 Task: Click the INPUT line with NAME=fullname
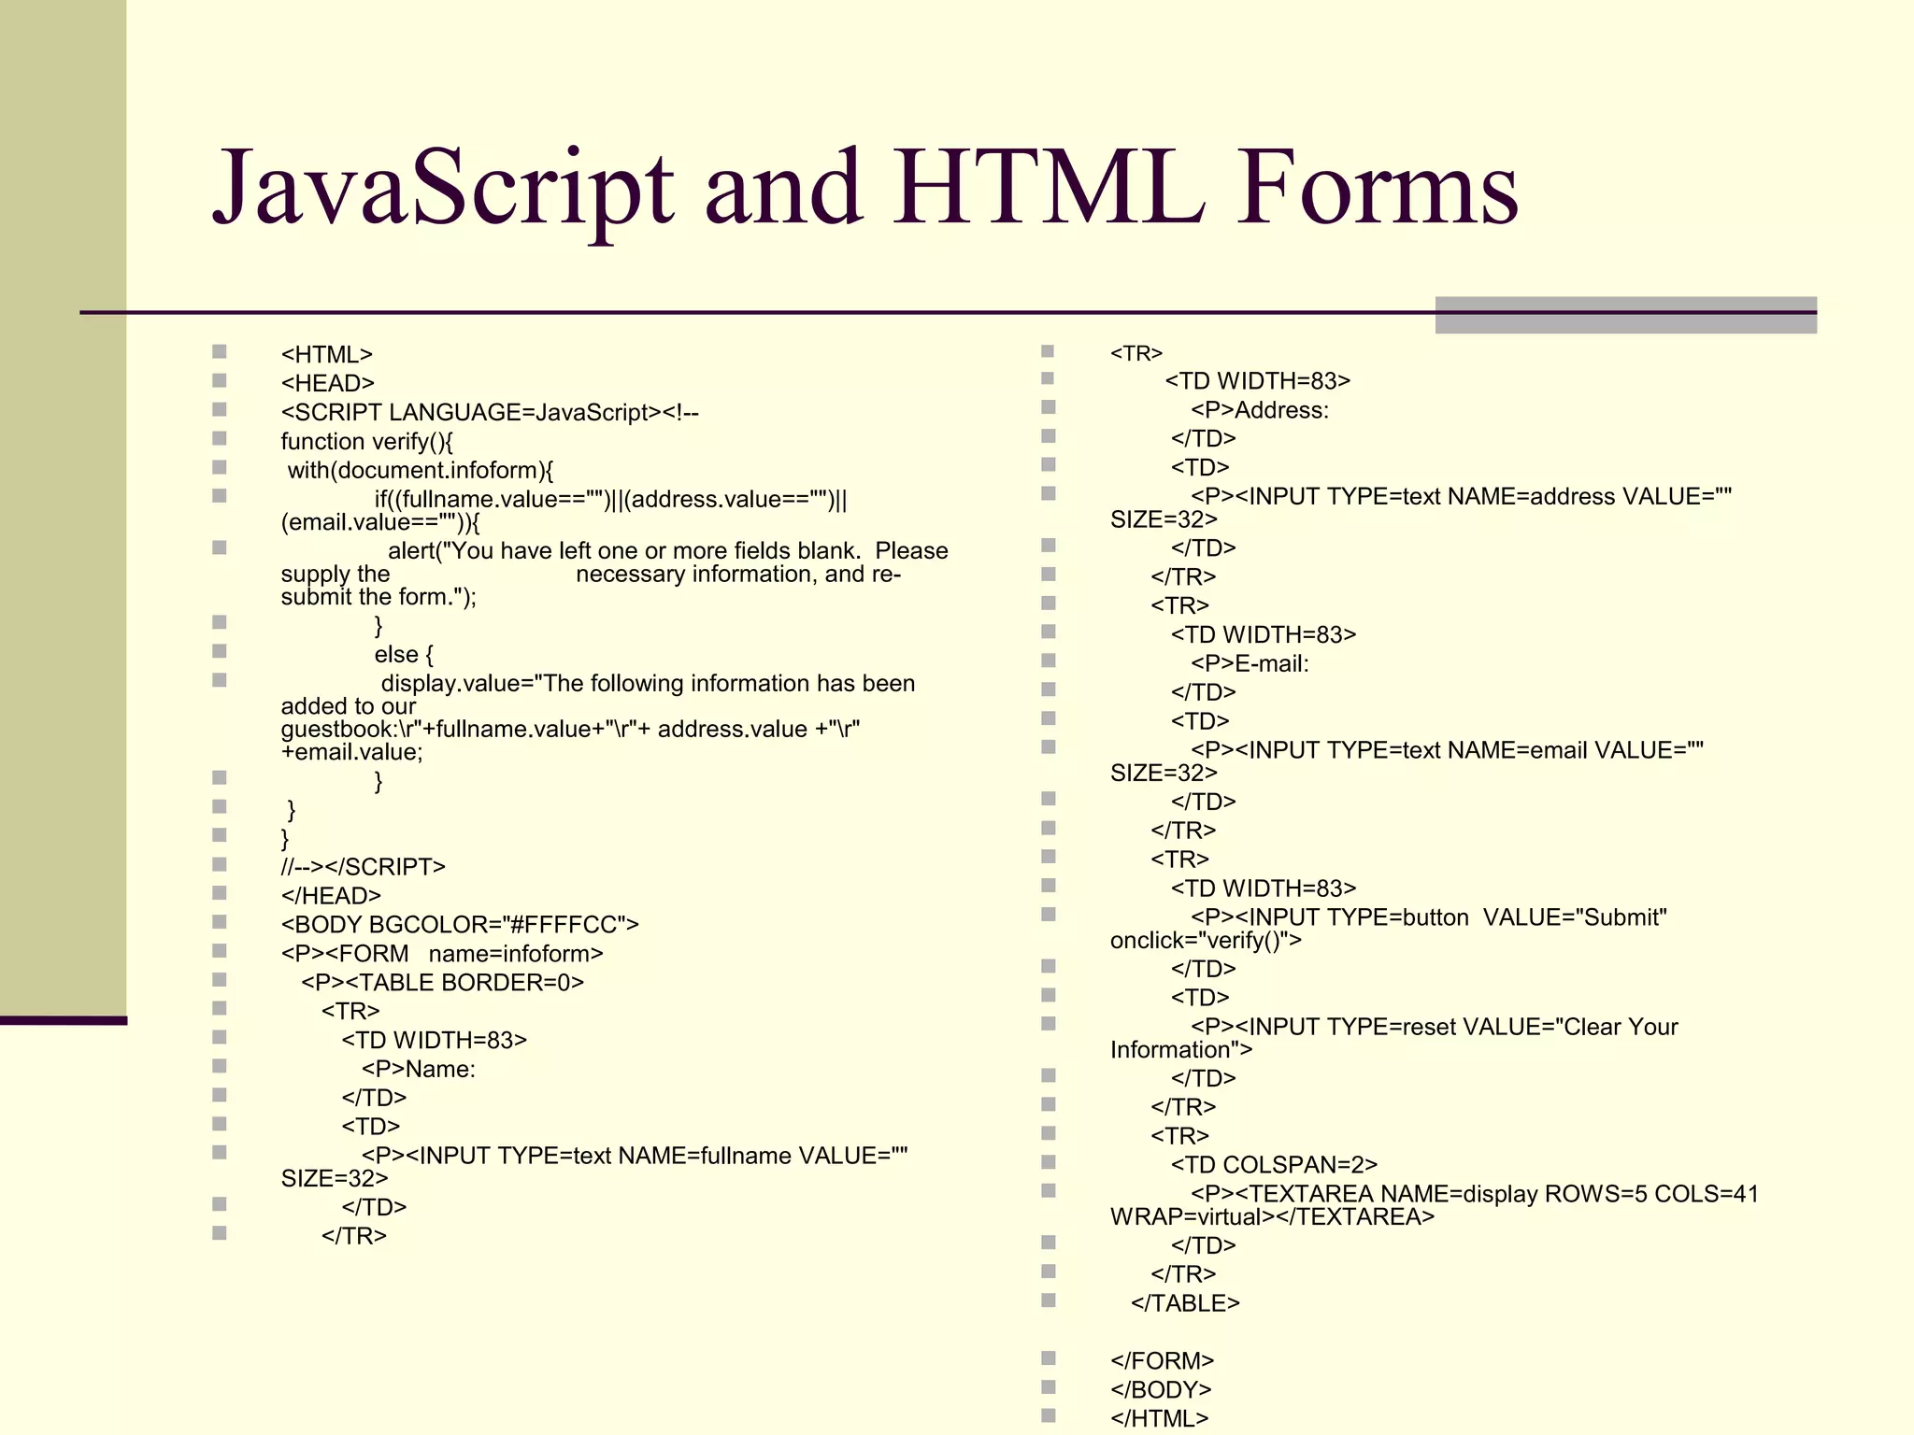594,1167
